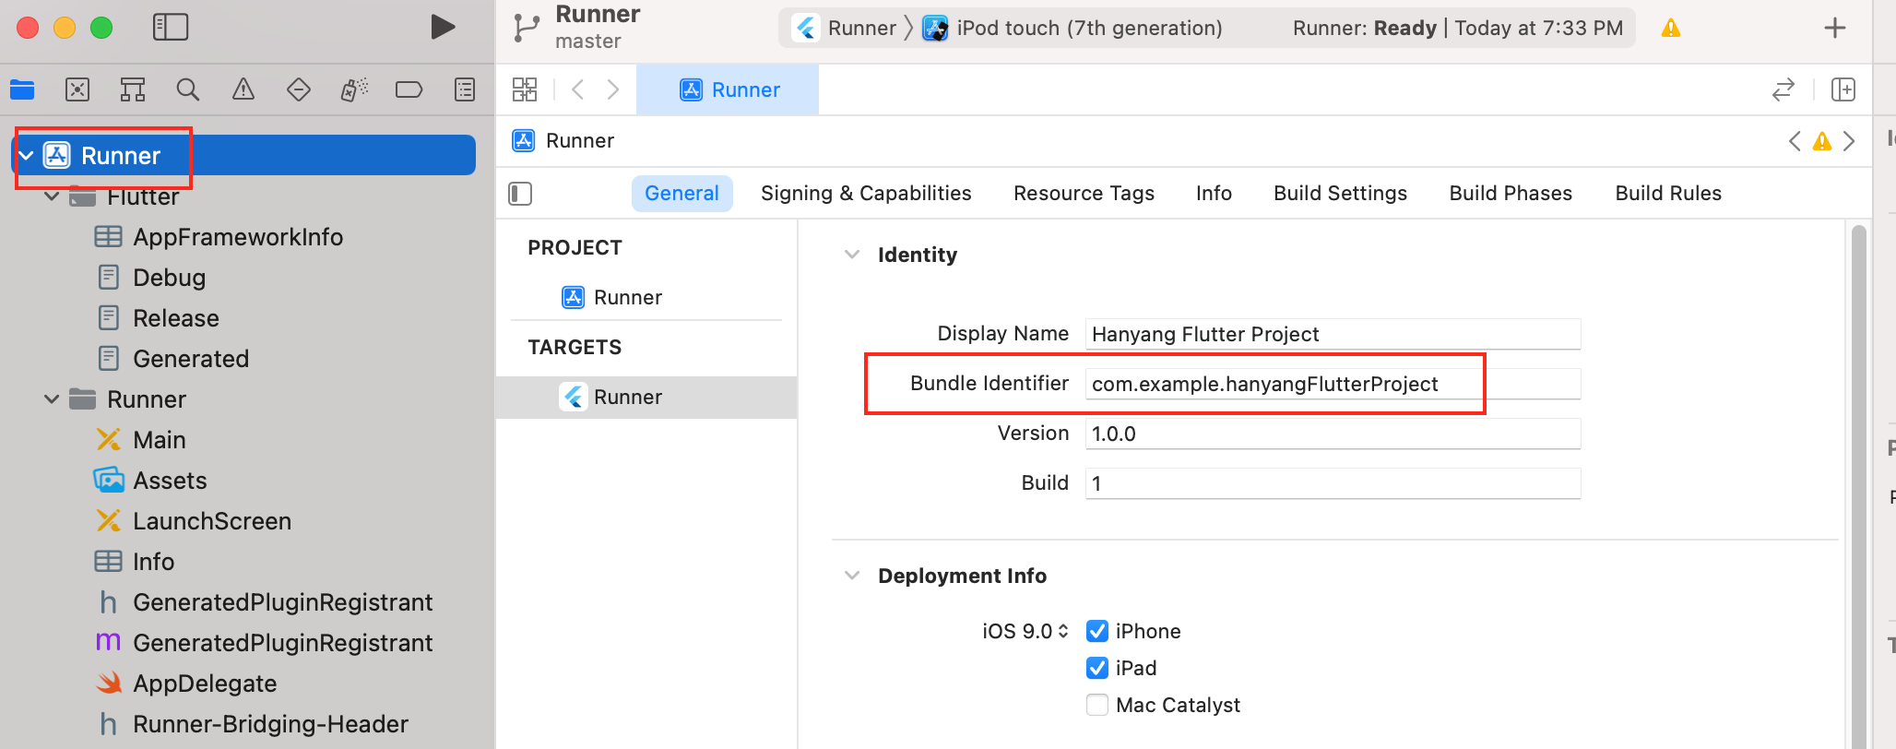Collapse the Deployment Info section
This screenshot has width=1896, height=749.
[x=852, y=576]
